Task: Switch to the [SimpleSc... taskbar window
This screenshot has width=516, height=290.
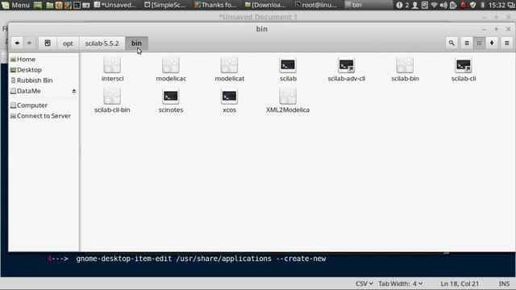Action: point(165,5)
